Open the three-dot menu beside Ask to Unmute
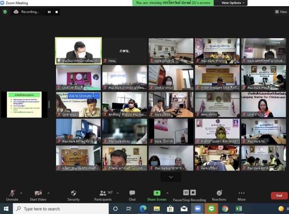 click(x=97, y=96)
